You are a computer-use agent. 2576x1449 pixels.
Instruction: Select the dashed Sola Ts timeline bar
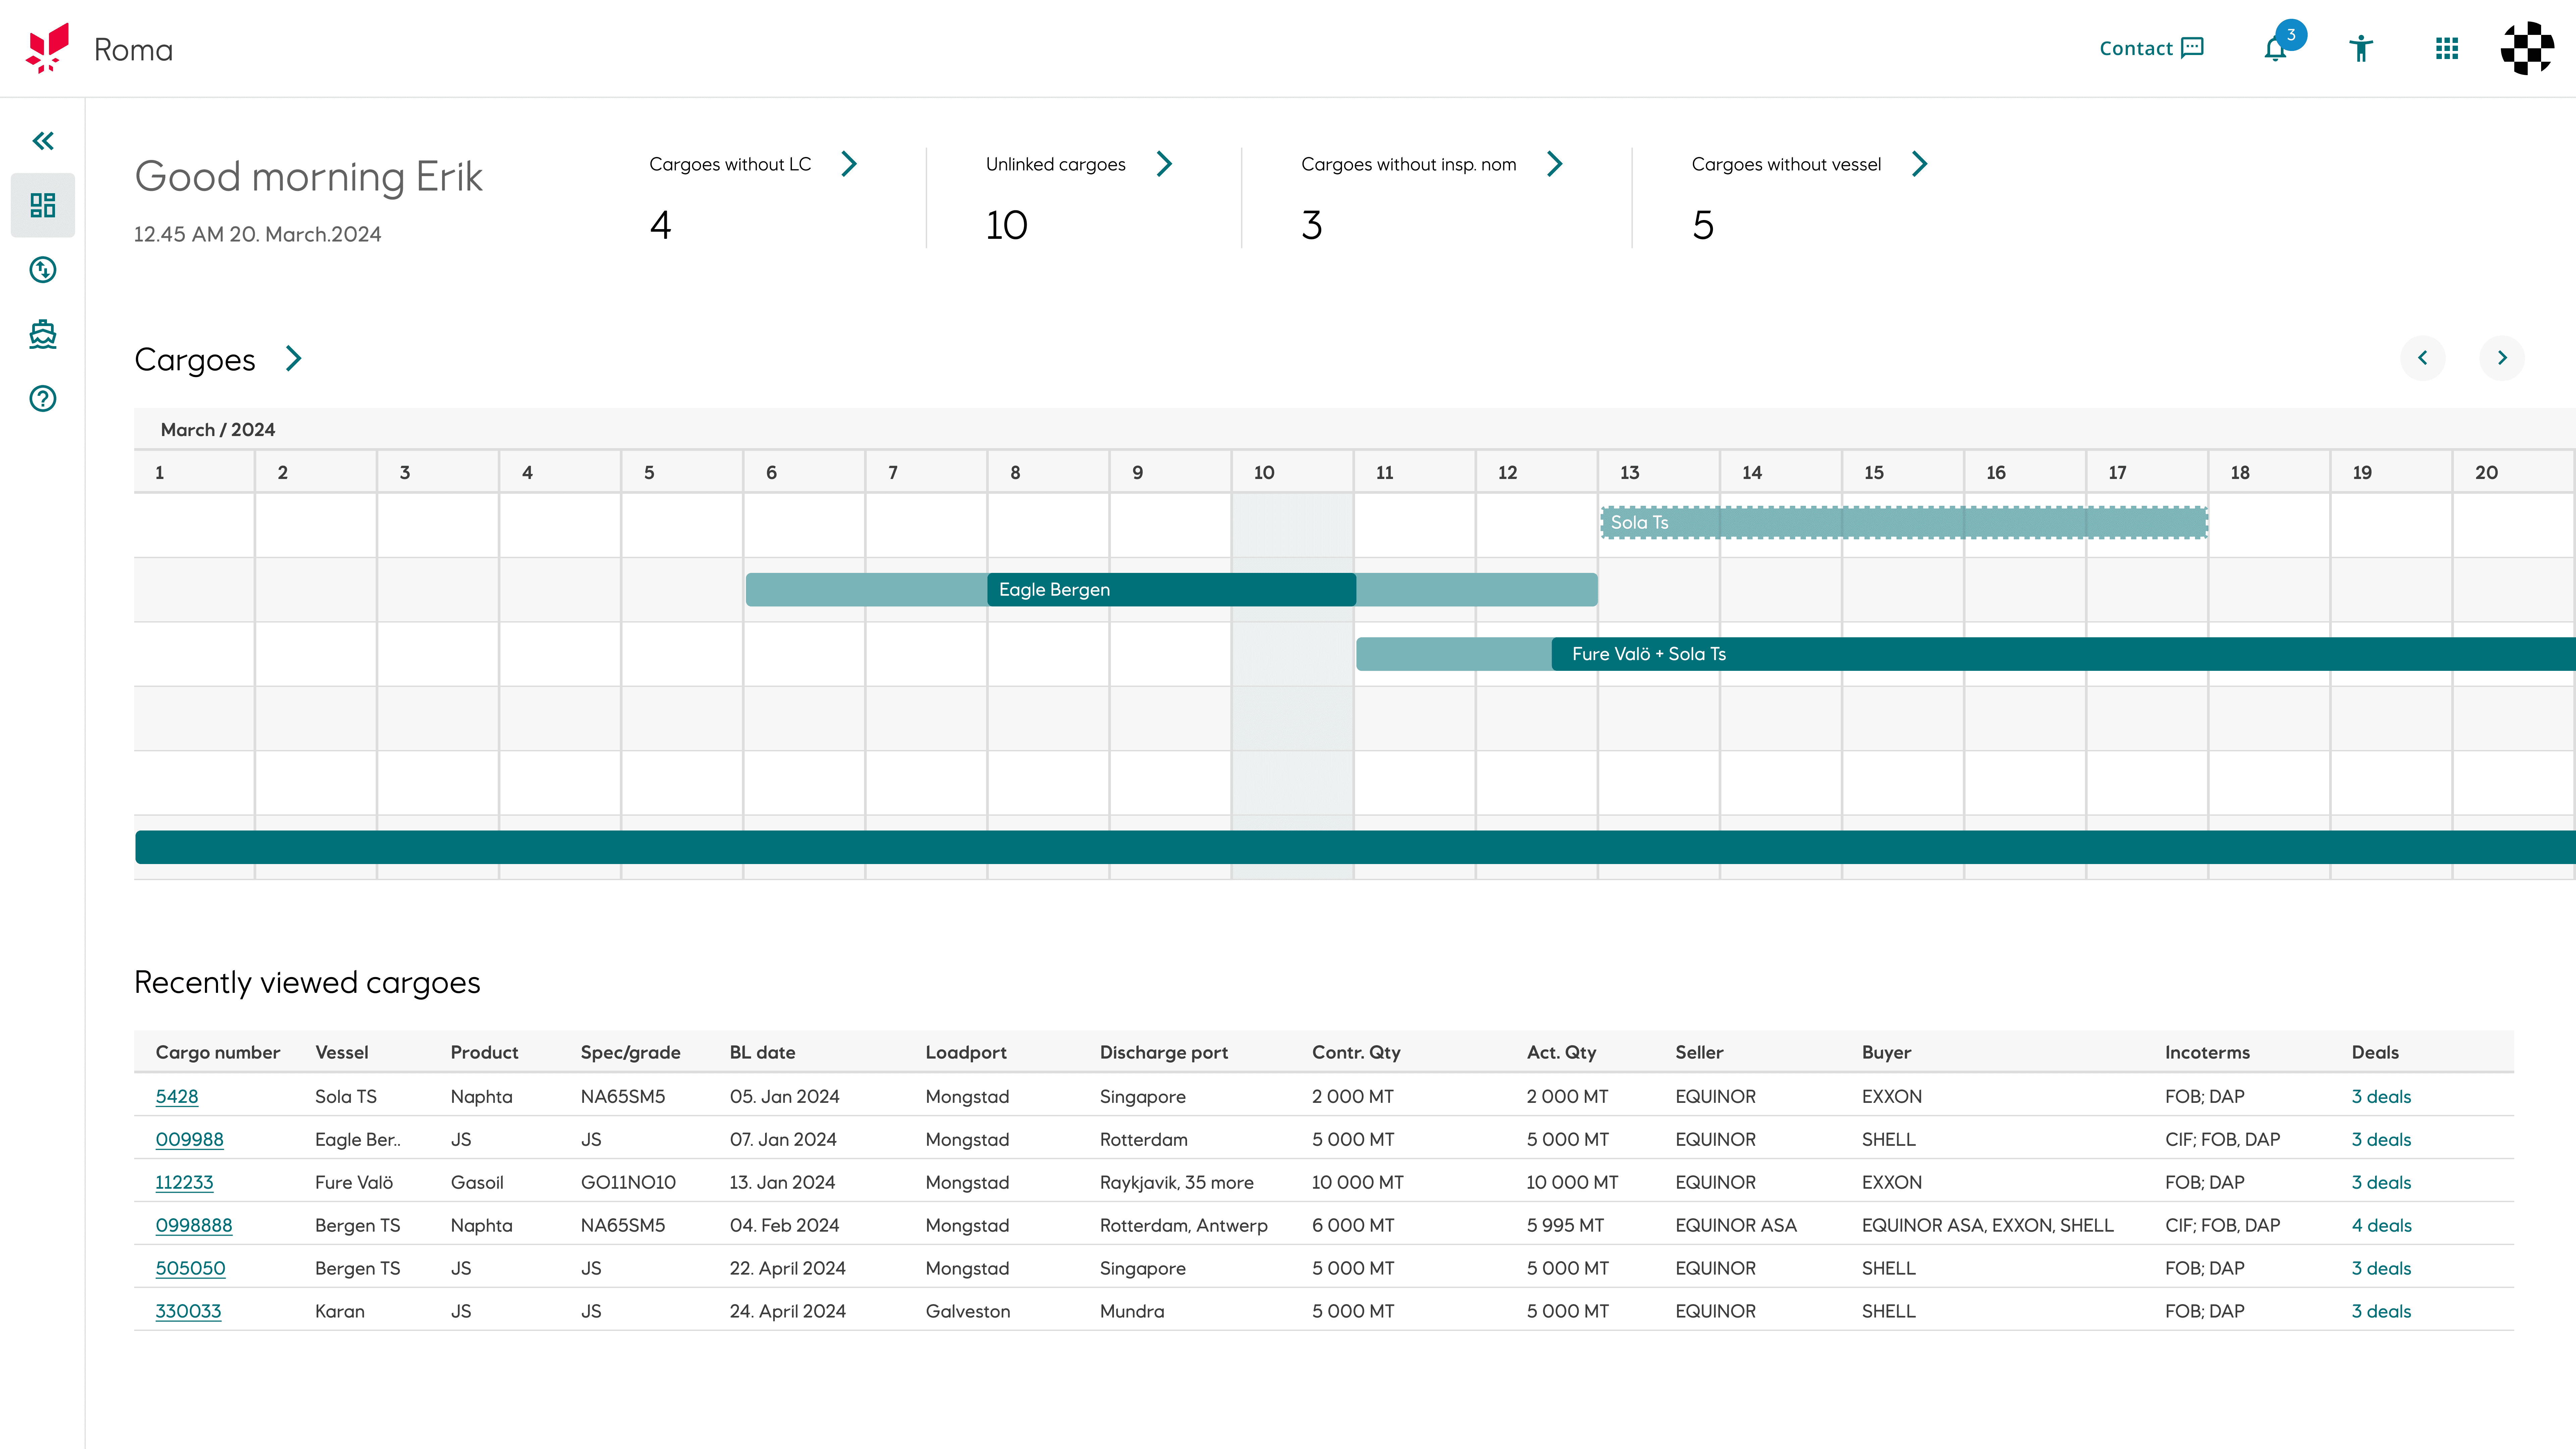1904,522
